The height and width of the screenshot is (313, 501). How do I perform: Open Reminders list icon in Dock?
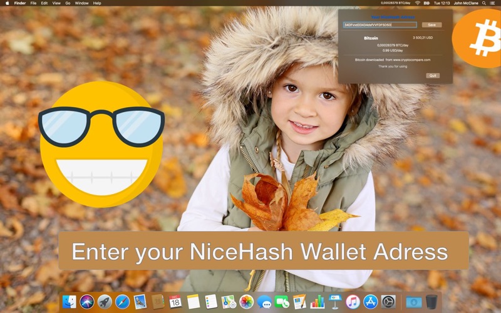[x=211, y=302]
